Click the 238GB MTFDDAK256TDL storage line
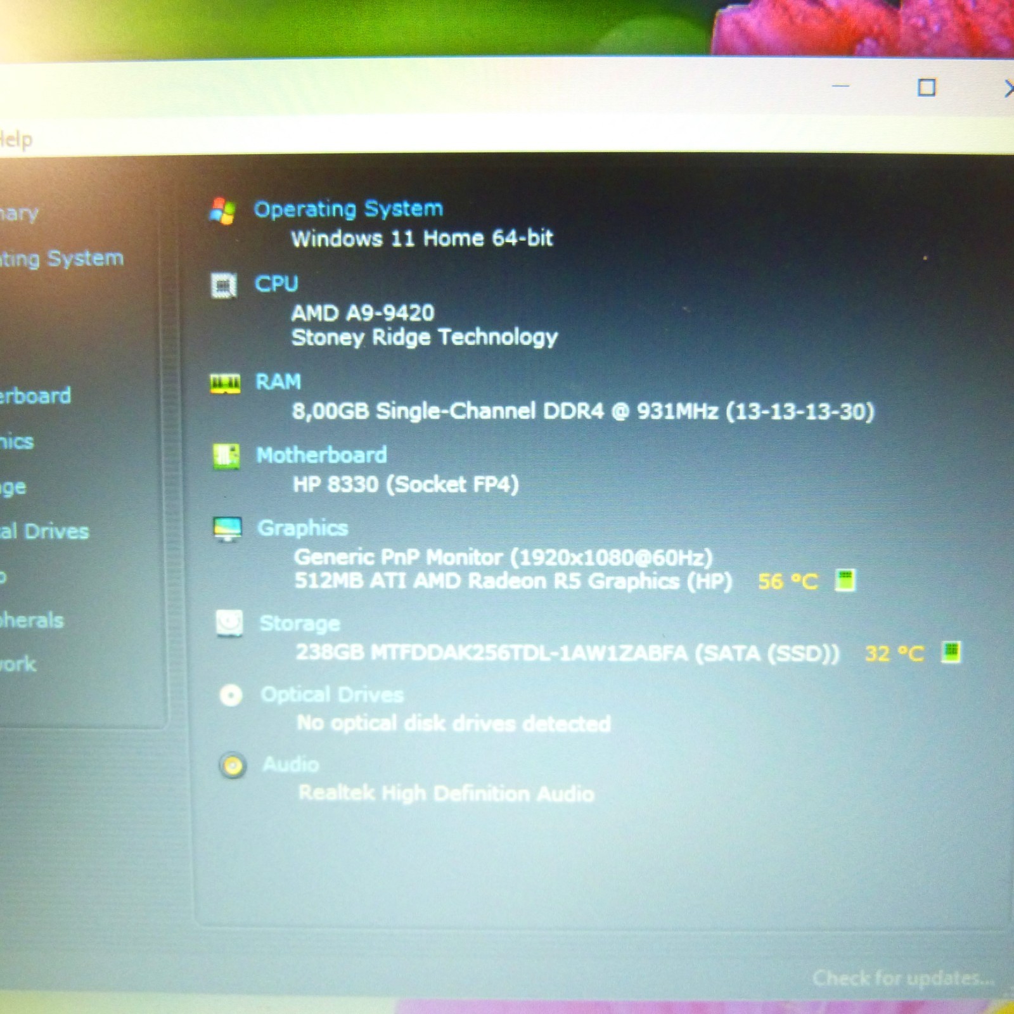The width and height of the screenshot is (1014, 1014). [568, 652]
